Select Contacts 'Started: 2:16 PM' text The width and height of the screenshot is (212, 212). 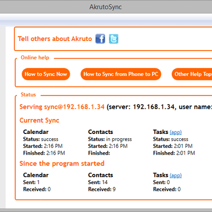coord(108,146)
